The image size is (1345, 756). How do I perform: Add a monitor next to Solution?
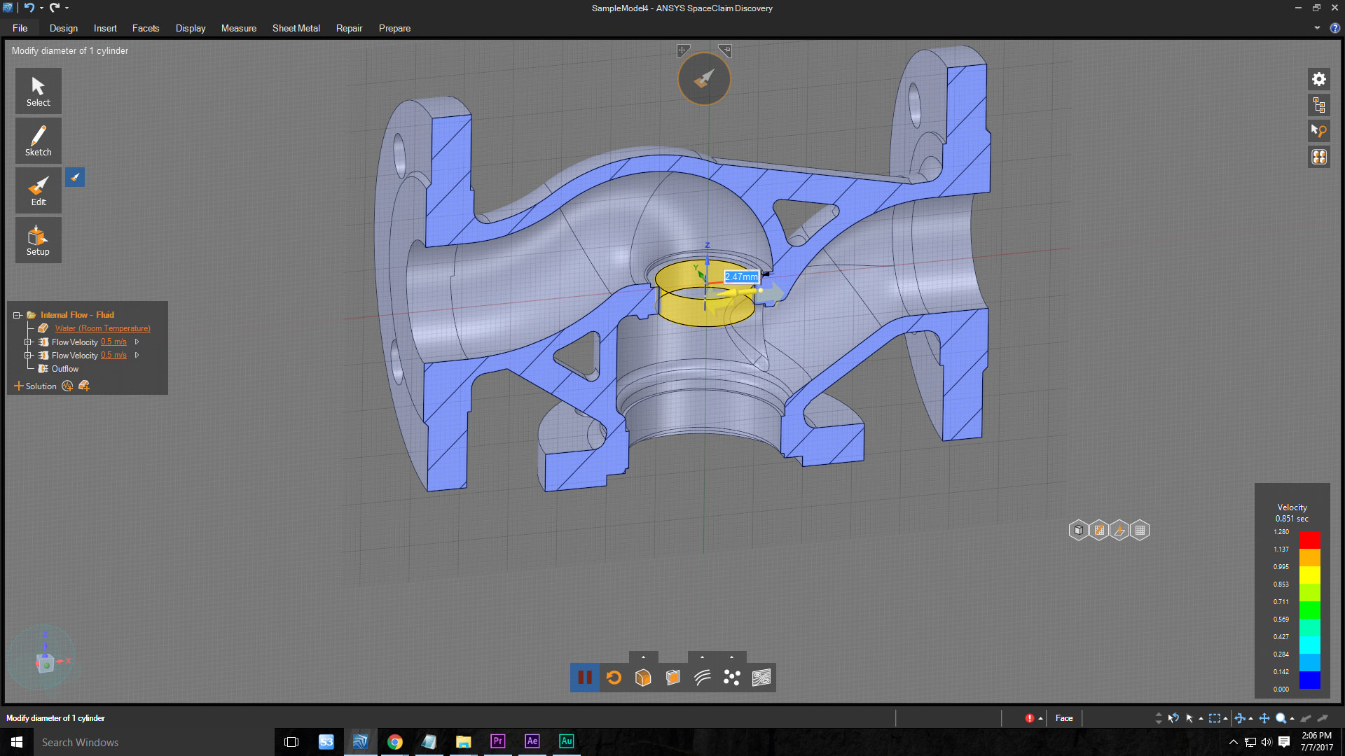pyautogui.click(x=67, y=386)
